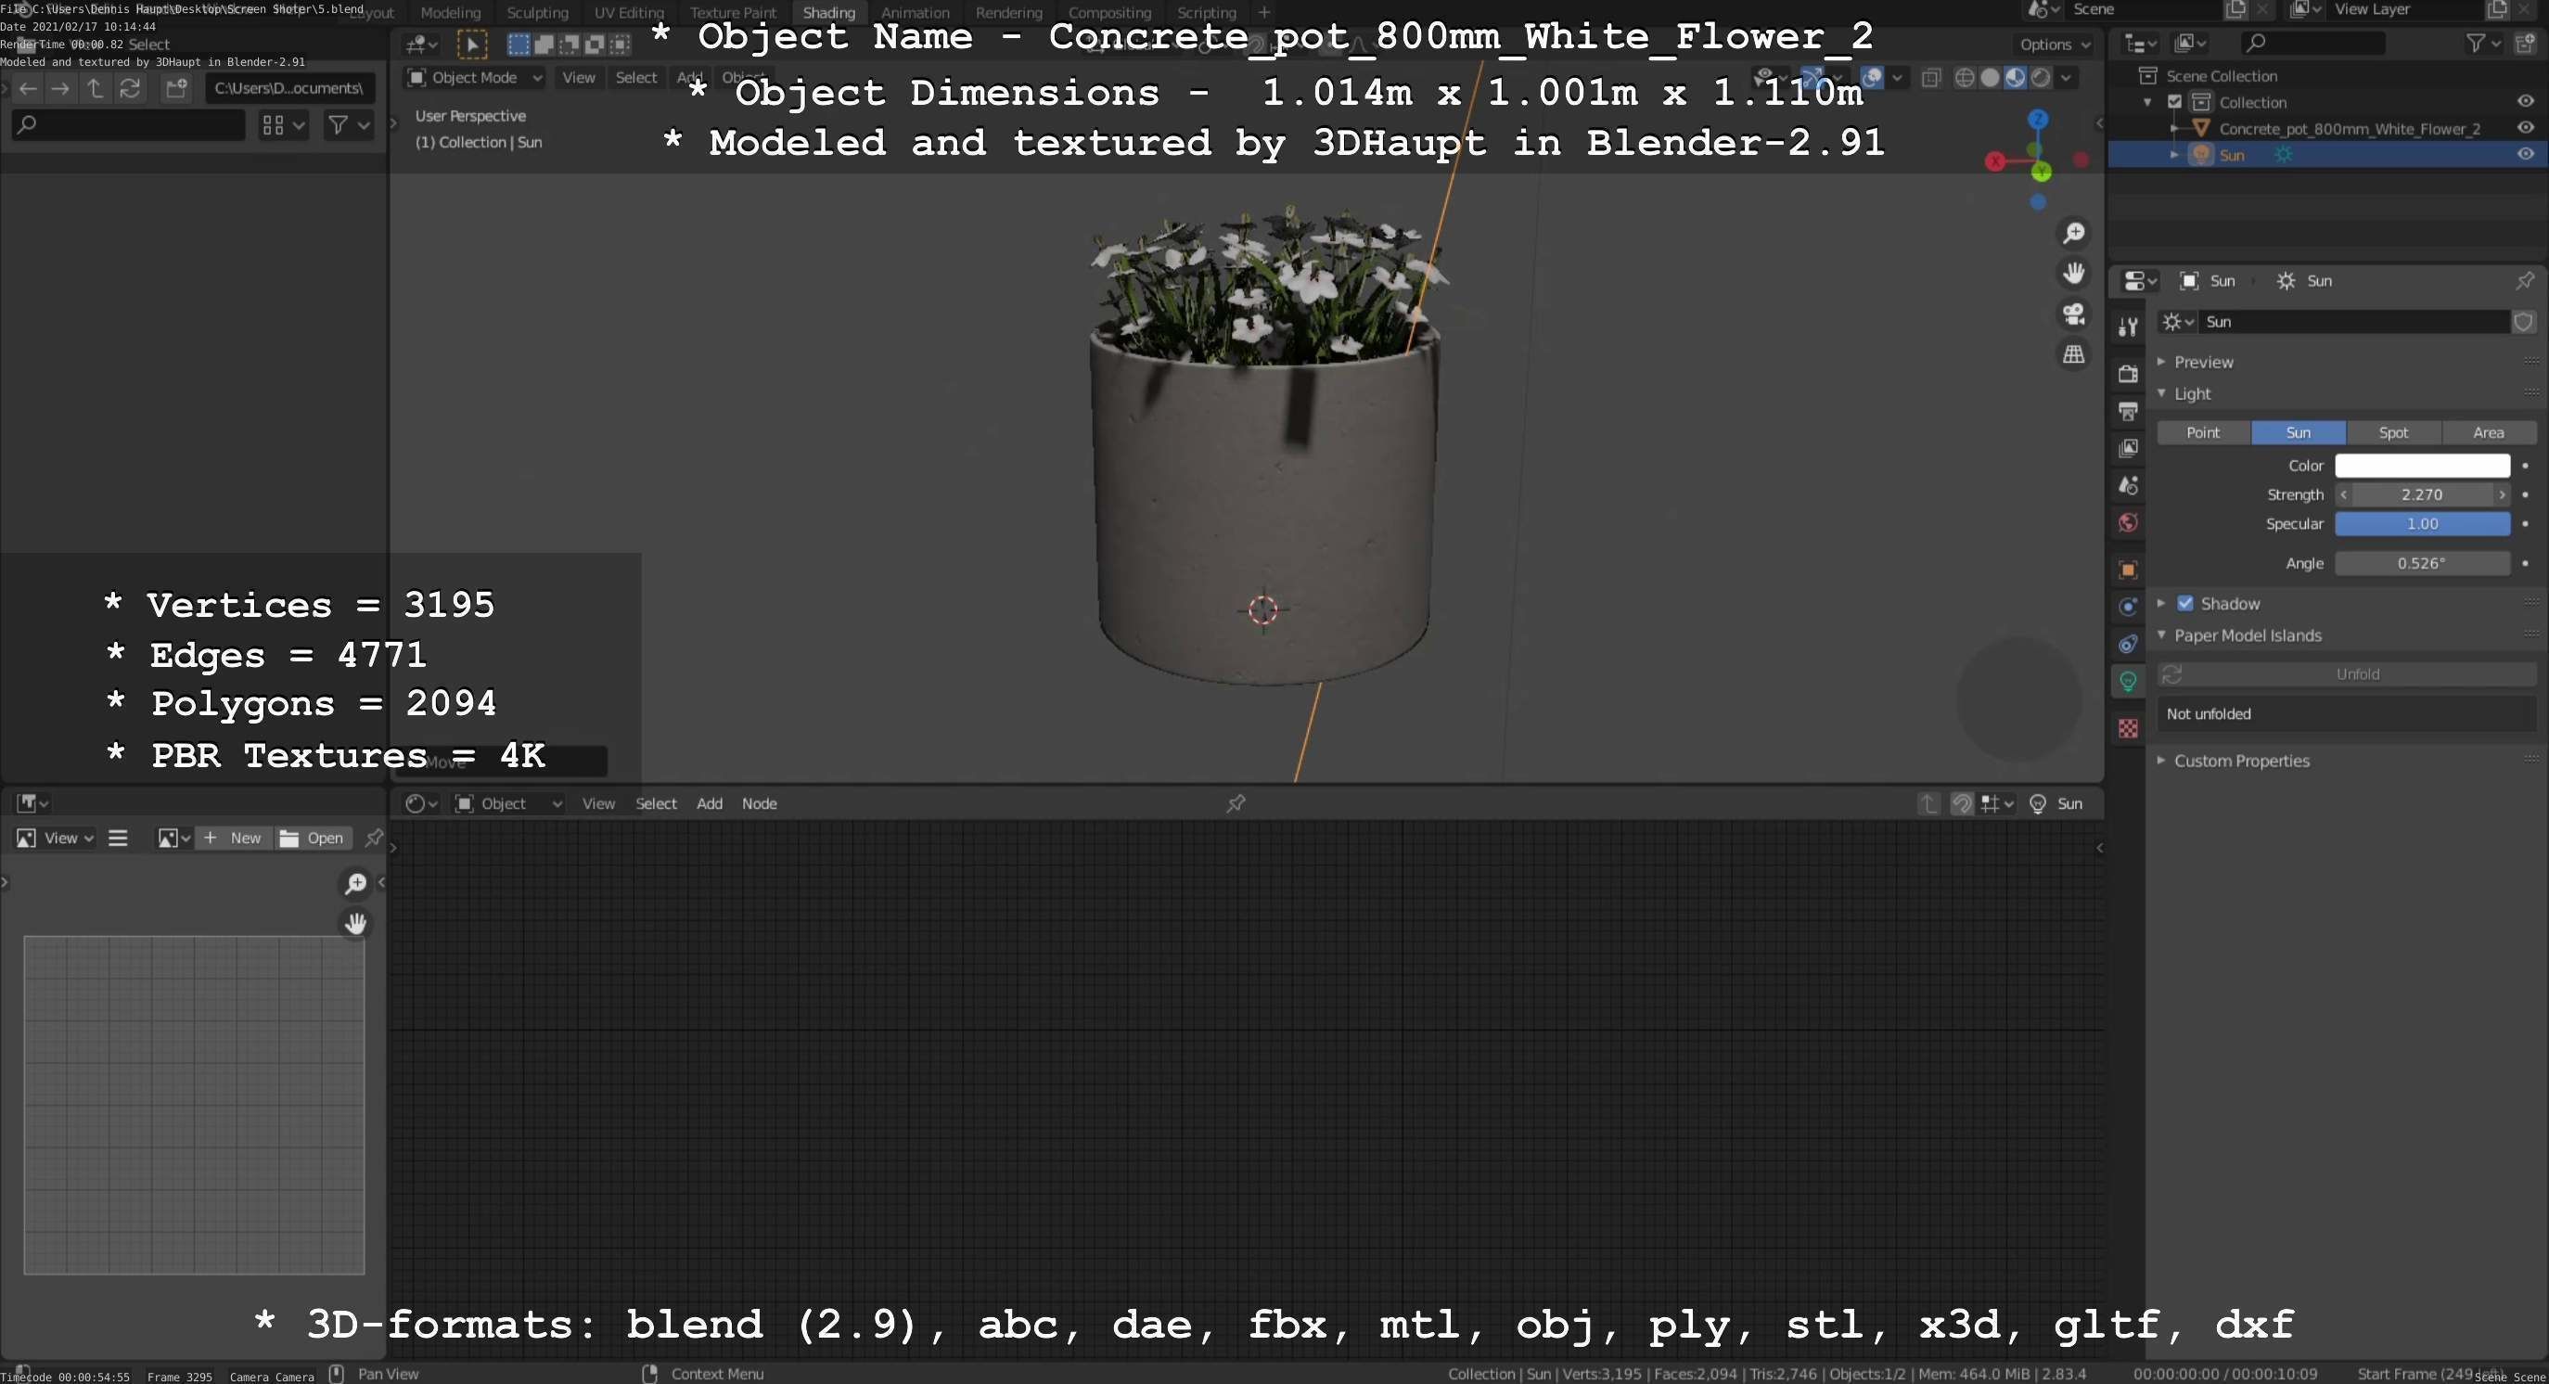Open the Scene properties tab
This screenshot has width=2549, height=1384.
tap(2128, 486)
